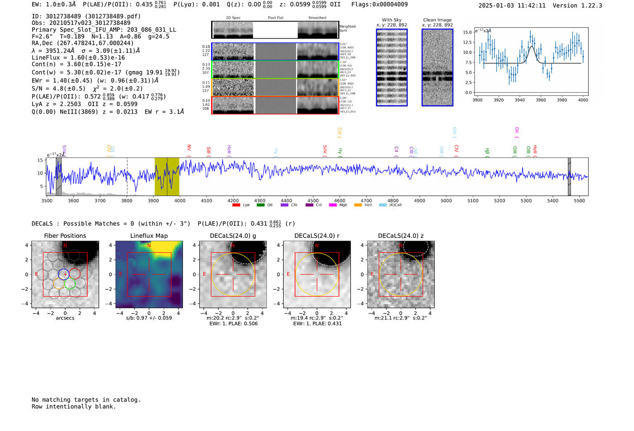Viewport: 634px width, 431px height.
Task: Click the EWr: 1. PLAE: 0.506 caption
Action: click(233, 324)
